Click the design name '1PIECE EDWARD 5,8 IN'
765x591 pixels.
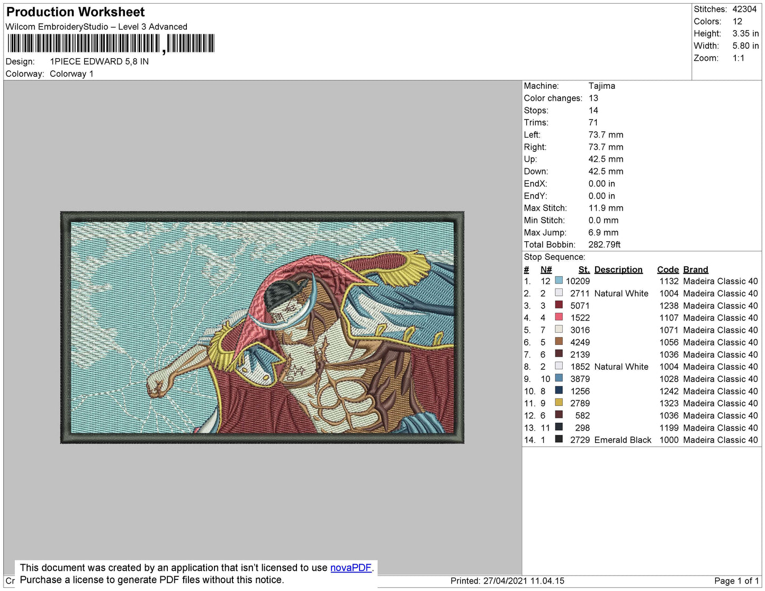coord(100,61)
